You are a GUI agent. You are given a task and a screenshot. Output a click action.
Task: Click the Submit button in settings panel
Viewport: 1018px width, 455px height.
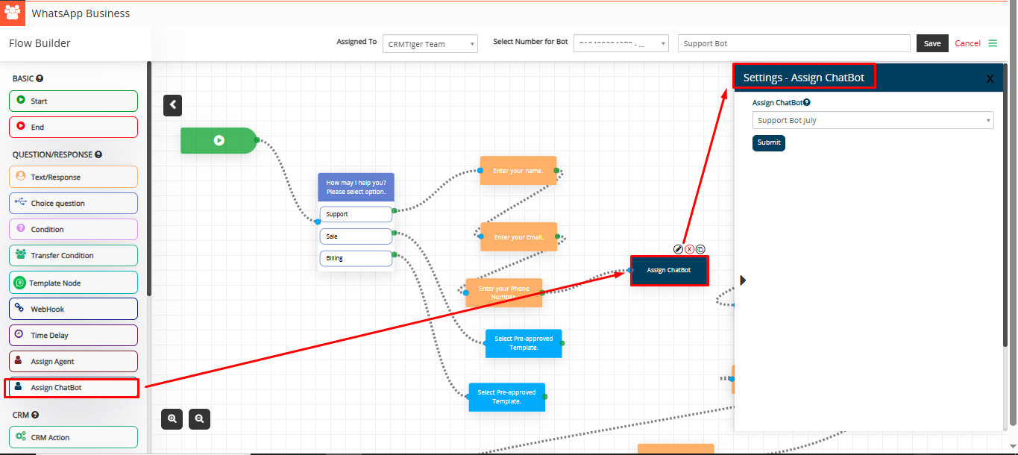768,142
